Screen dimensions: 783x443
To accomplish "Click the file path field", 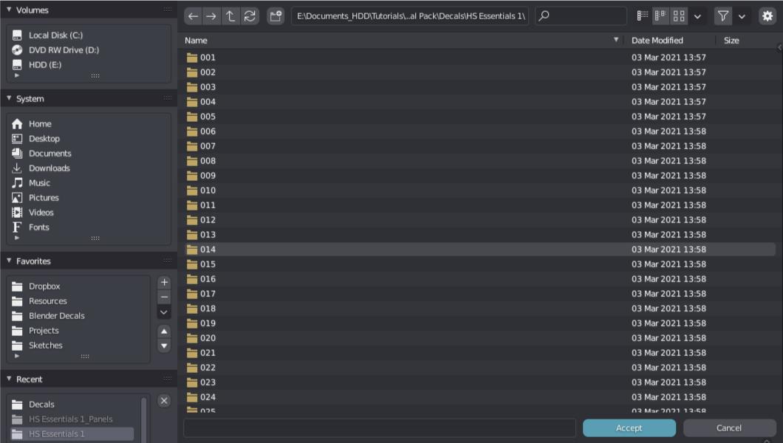I will [x=410, y=16].
